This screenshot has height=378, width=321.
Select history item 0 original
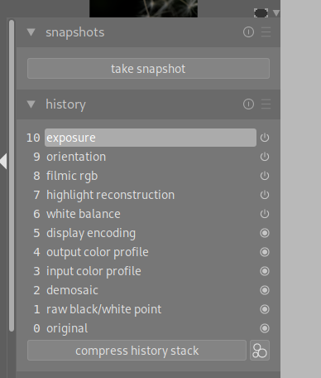151,328
